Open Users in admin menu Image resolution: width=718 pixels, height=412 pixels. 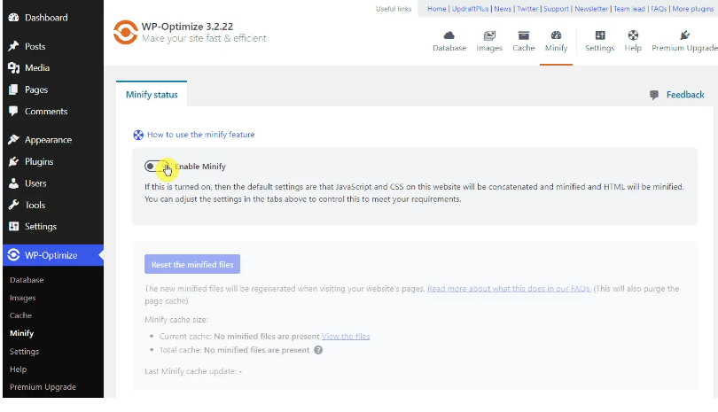pyautogui.click(x=35, y=183)
